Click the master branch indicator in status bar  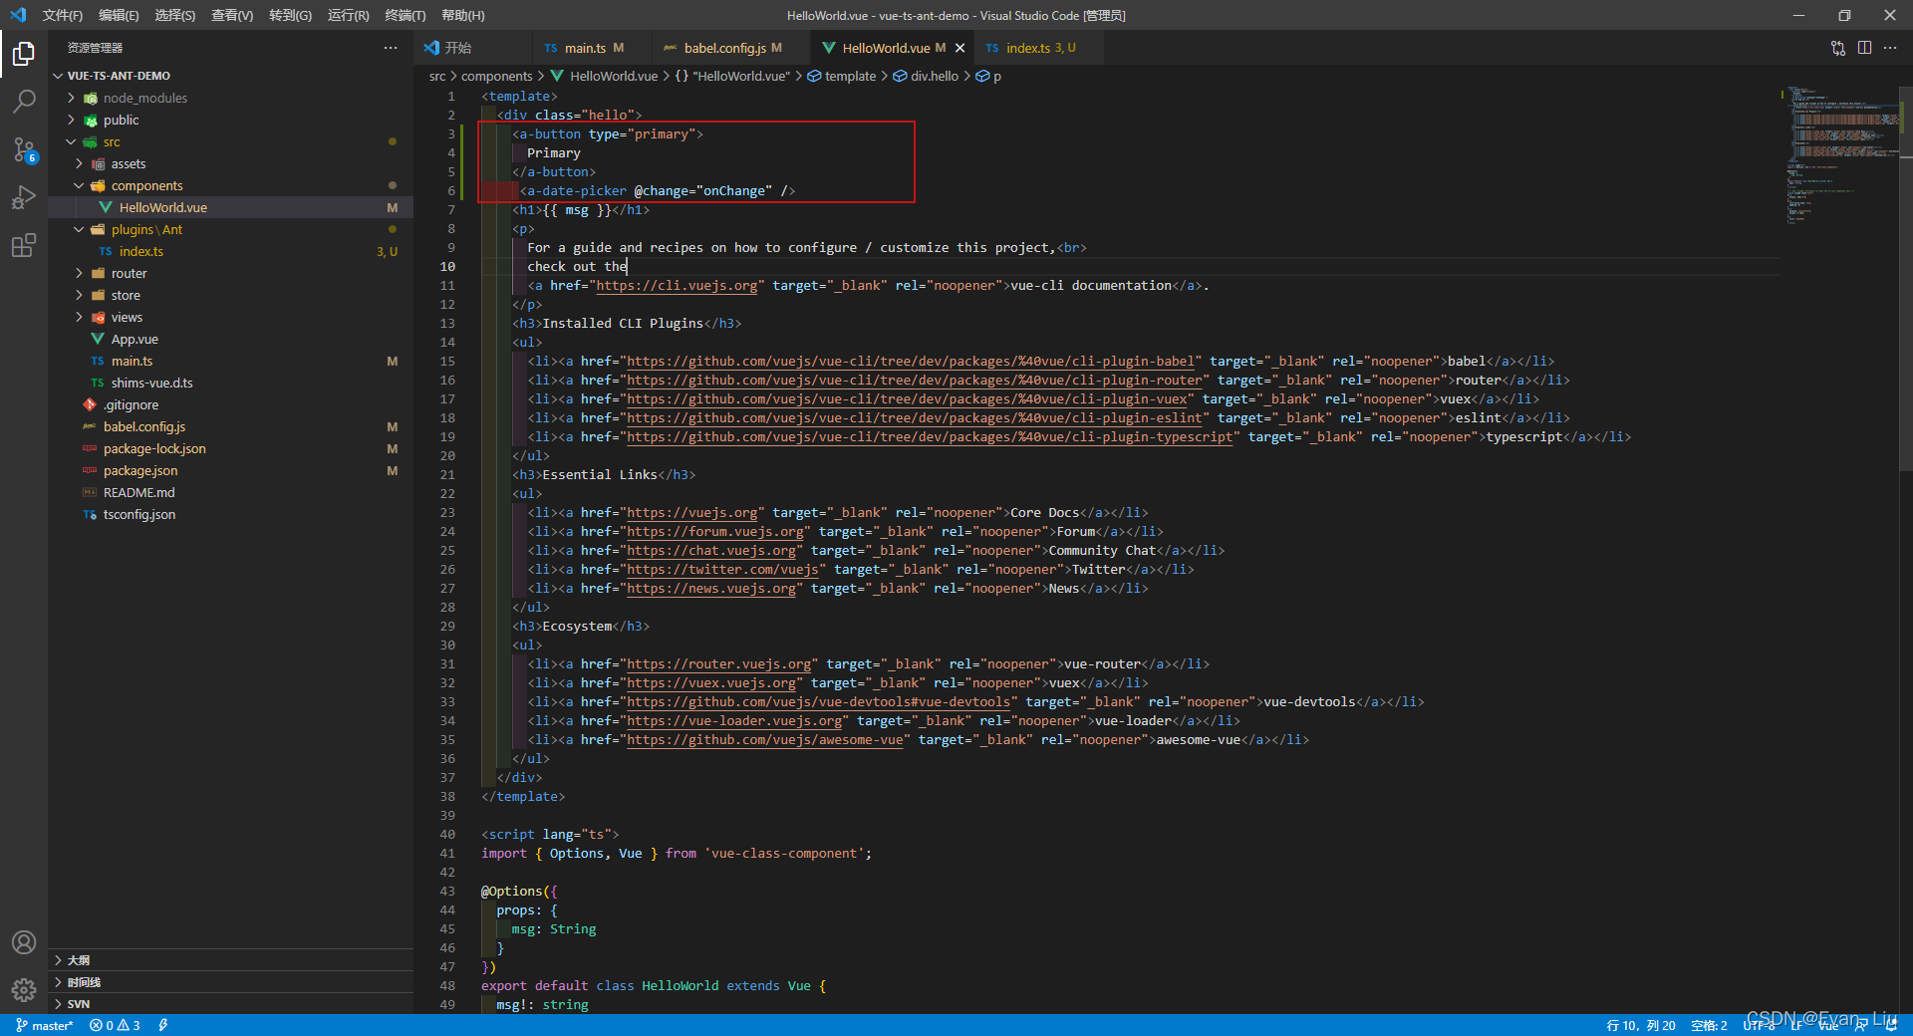coord(45,1025)
